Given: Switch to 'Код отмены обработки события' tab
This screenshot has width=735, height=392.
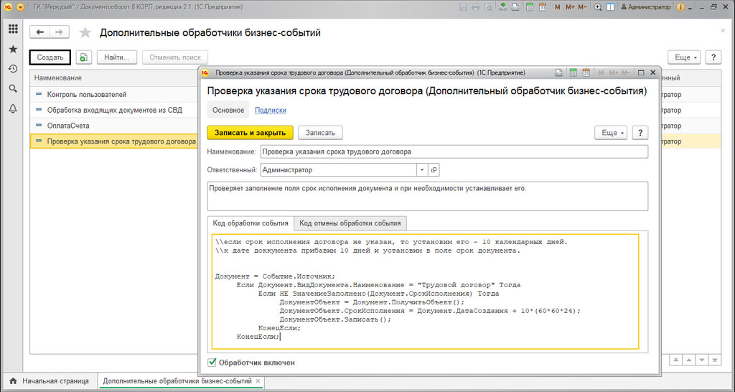Looking at the screenshot, I should pyautogui.click(x=350, y=223).
